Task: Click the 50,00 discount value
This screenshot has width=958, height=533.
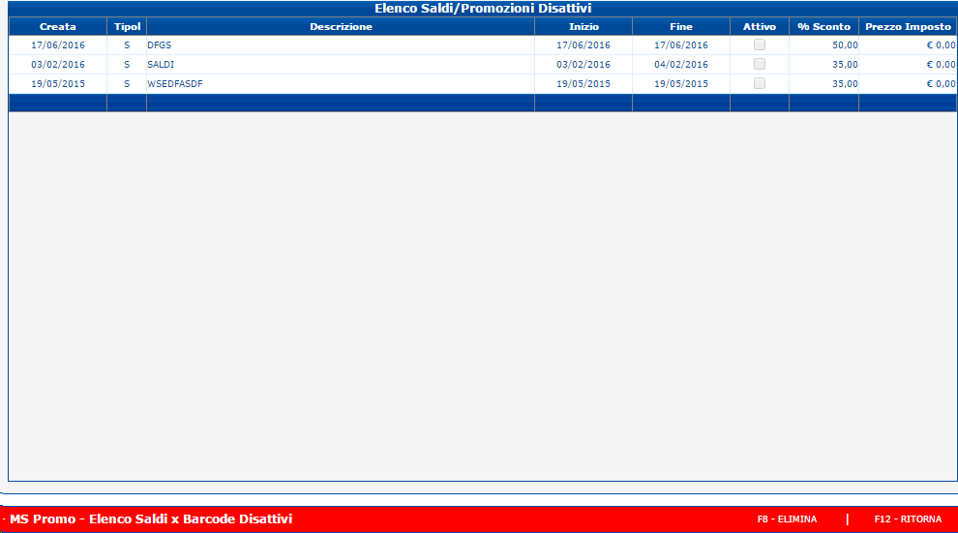Action: click(845, 45)
